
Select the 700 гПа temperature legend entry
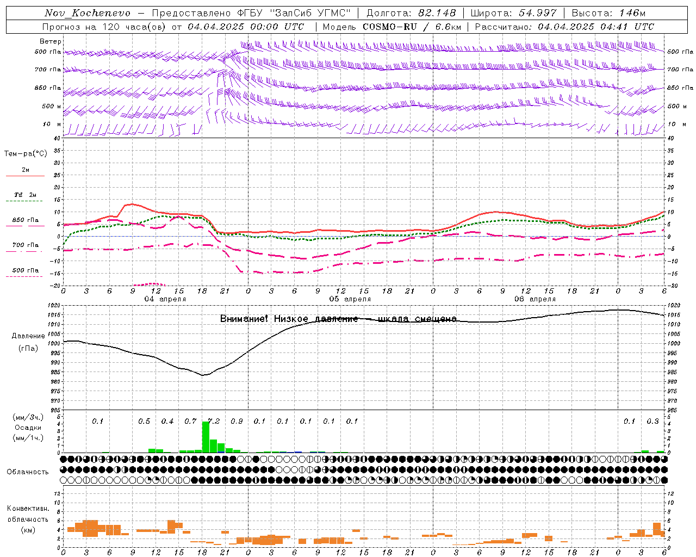tap(25, 245)
